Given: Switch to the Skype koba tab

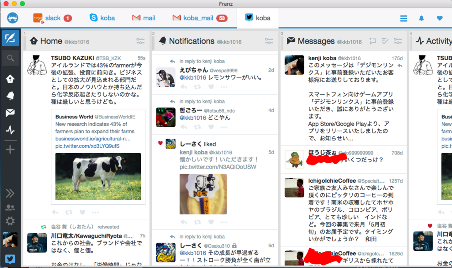Looking at the screenshot, I should click(x=102, y=18).
